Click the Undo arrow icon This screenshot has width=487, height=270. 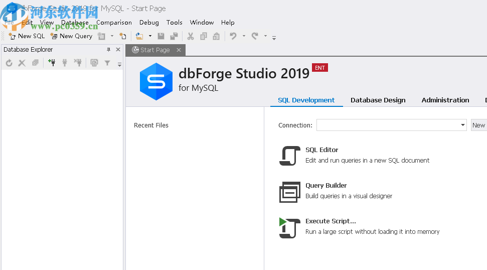pos(233,36)
